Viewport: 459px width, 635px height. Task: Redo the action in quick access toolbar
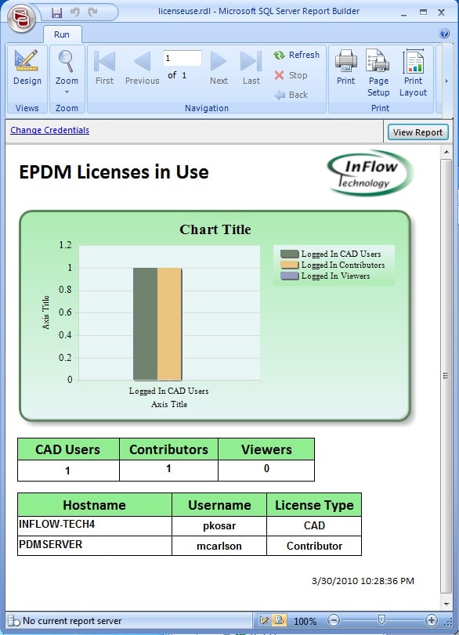click(x=92, y=13)
